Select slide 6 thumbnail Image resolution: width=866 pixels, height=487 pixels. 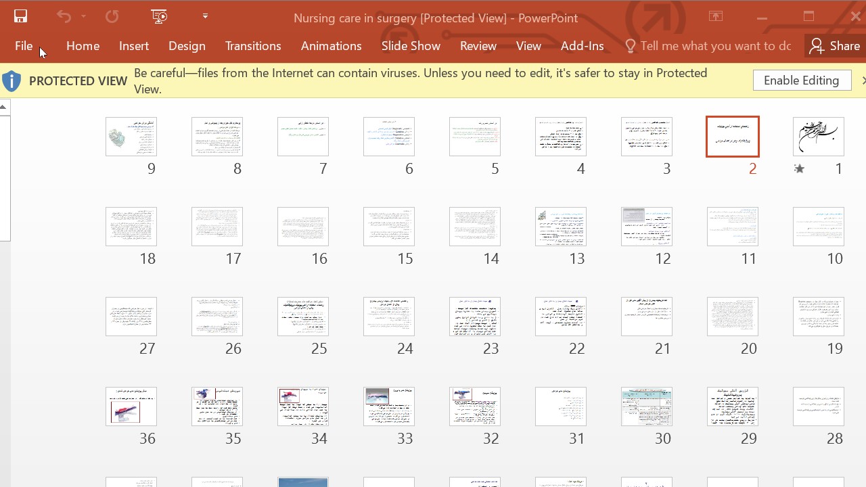coord(389,137)
